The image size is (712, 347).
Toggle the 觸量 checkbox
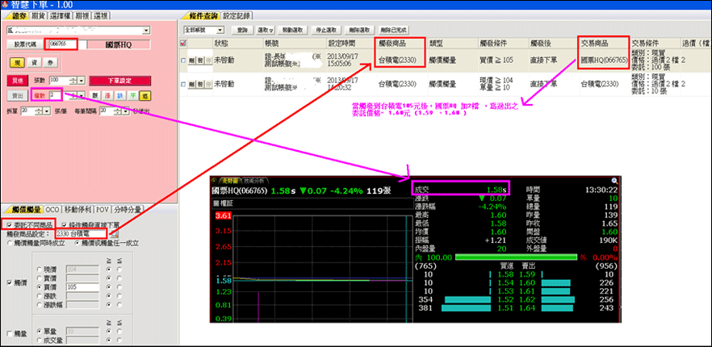[x=9, y=334]
